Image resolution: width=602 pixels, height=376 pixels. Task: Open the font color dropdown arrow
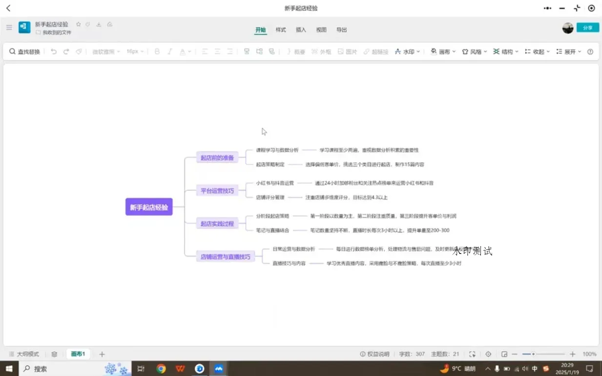[189, 51]
